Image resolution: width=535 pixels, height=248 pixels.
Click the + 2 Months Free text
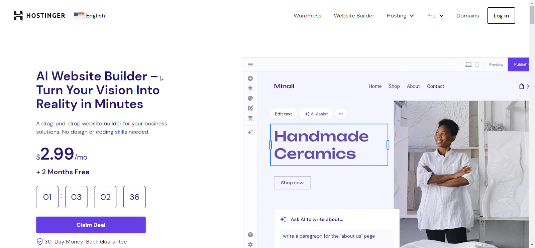63,172
